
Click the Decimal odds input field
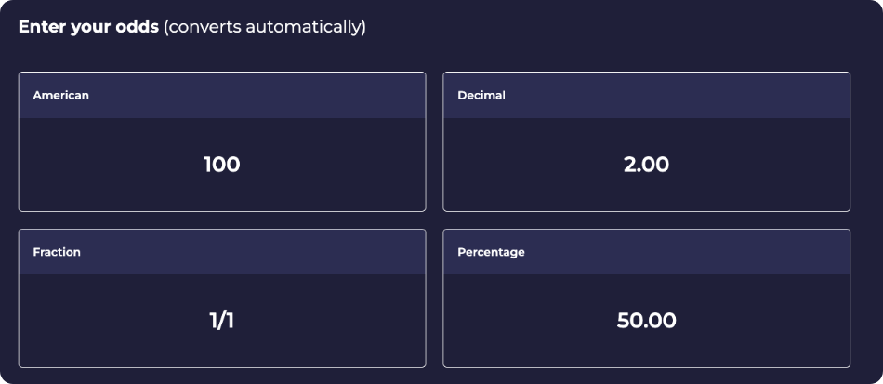(x=646, y=165)
